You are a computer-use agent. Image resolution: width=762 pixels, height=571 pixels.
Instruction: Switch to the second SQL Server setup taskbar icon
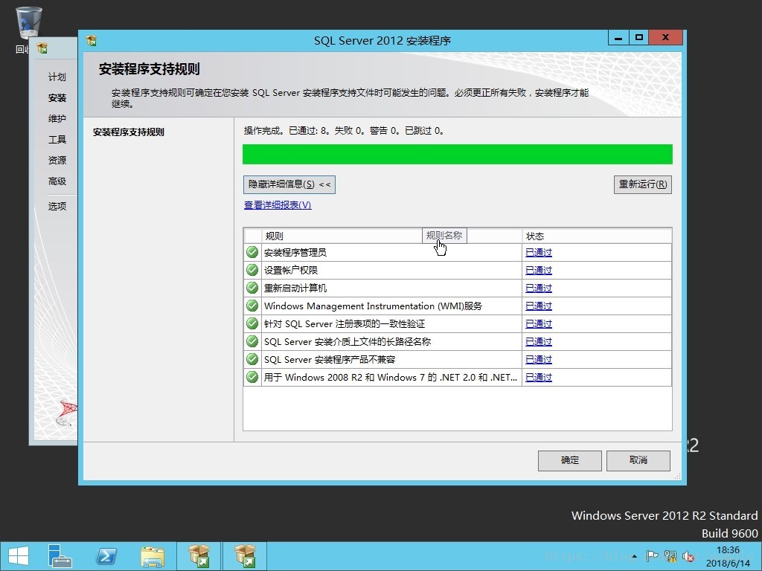pyautogui.click(x=245, y=556)
